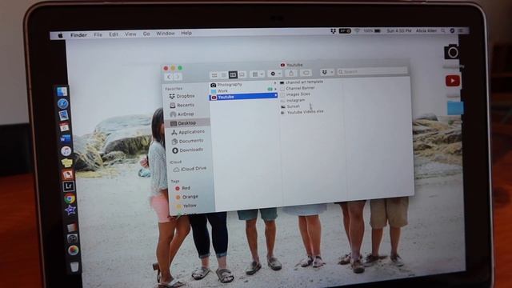512x288 pixels.
Task: Open the View menu
Action: (x=130, y=34)
